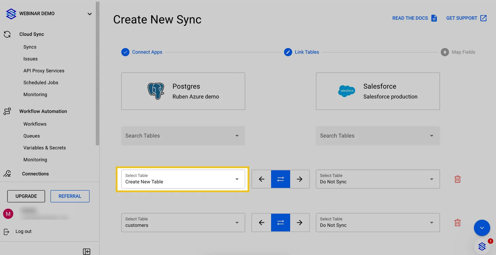Open Salesforce table dropdown in customers row
Viewport: 496px width, 255px height.
click(378, 222)
